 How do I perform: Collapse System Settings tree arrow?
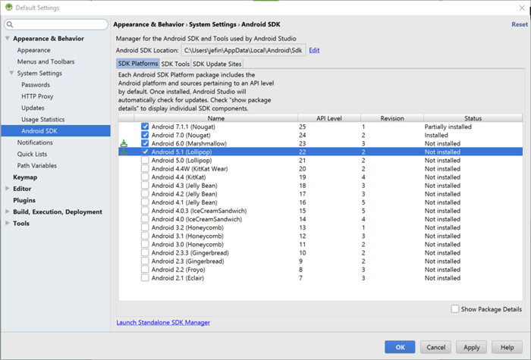(x=11, y=73)
